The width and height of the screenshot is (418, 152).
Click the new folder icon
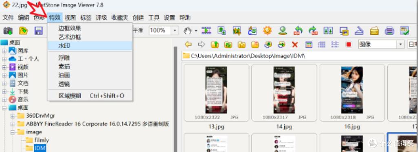255,45
